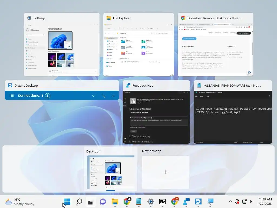Click the Task View taskbar icon
The width and height of the screenshot is (277, 208).
91,201
